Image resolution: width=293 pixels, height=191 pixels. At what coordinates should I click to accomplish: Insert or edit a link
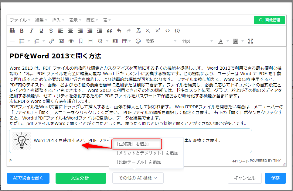52,41
